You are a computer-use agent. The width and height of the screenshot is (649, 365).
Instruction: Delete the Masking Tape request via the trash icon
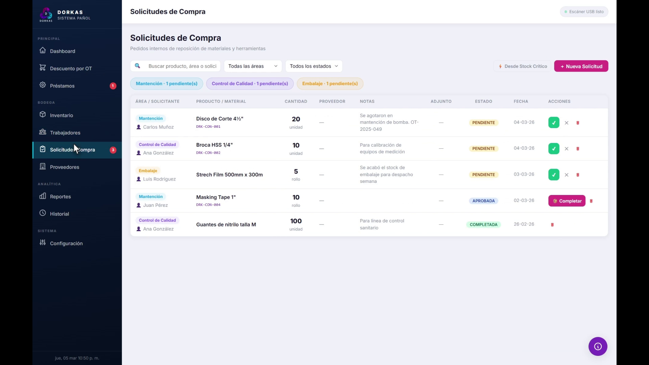(591, 201)
